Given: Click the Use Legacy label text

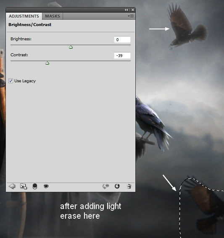Looking at the screenshot, I should click(x=25, y=81).
